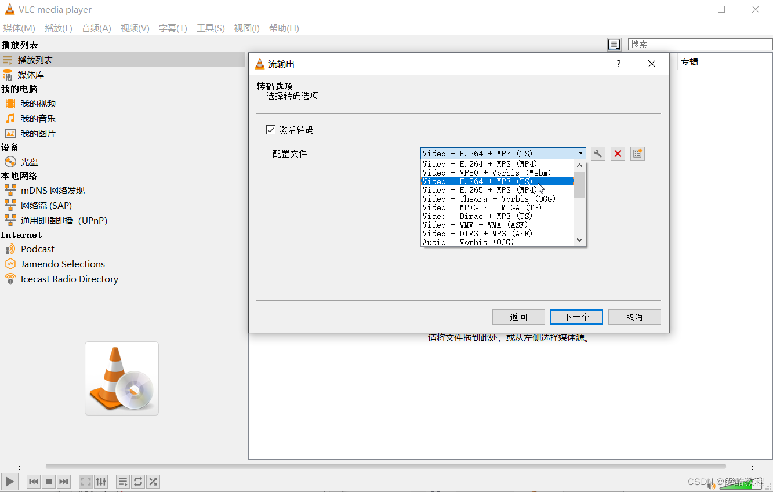
Task: Click the playlist 搜索 search field
Action: tap(701, 44)
